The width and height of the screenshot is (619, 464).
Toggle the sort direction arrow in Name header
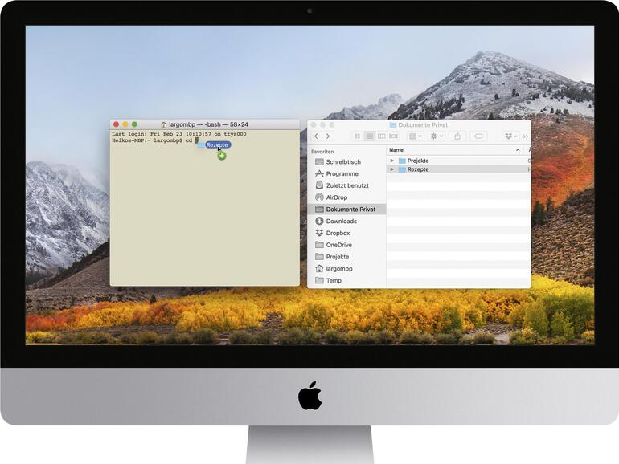(x=518, y=150)
